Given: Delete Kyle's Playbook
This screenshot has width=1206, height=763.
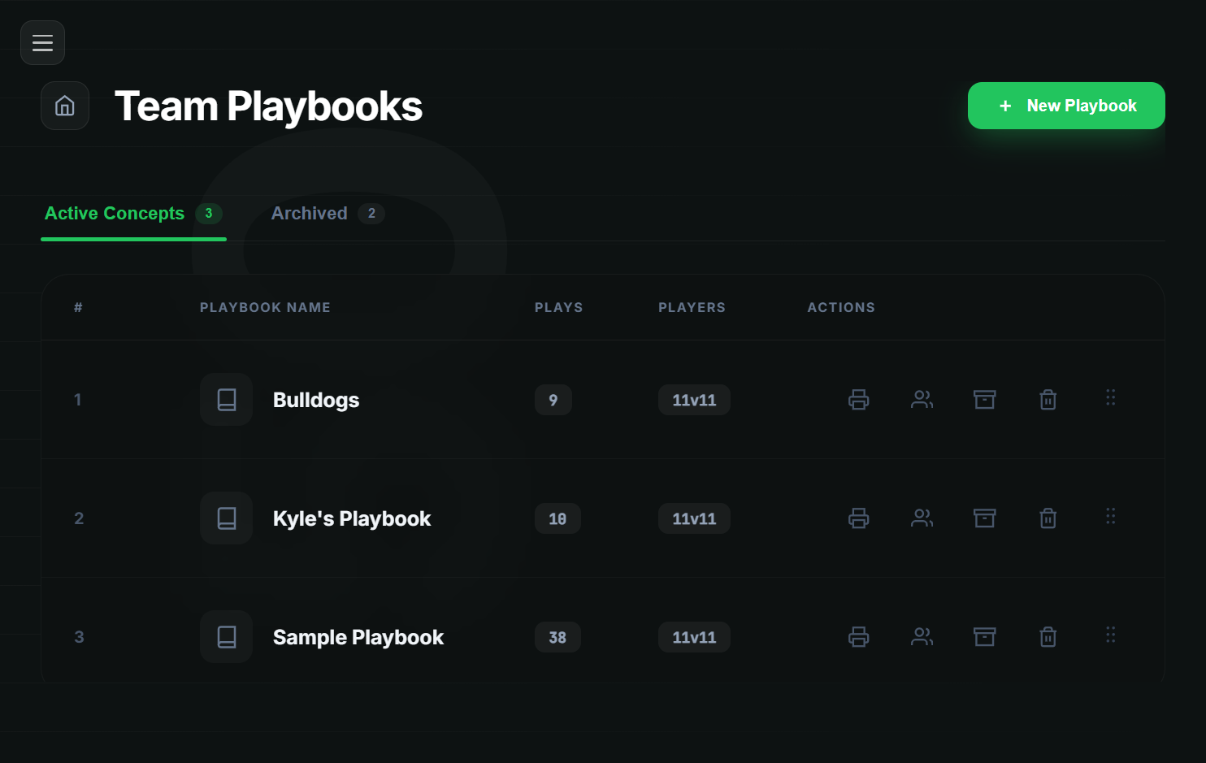Looking at the screenshot, I should [1048, 518].
